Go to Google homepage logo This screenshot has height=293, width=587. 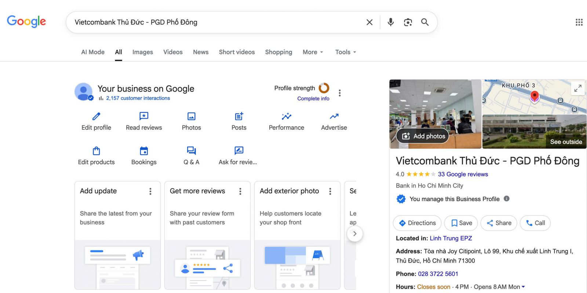26,22
